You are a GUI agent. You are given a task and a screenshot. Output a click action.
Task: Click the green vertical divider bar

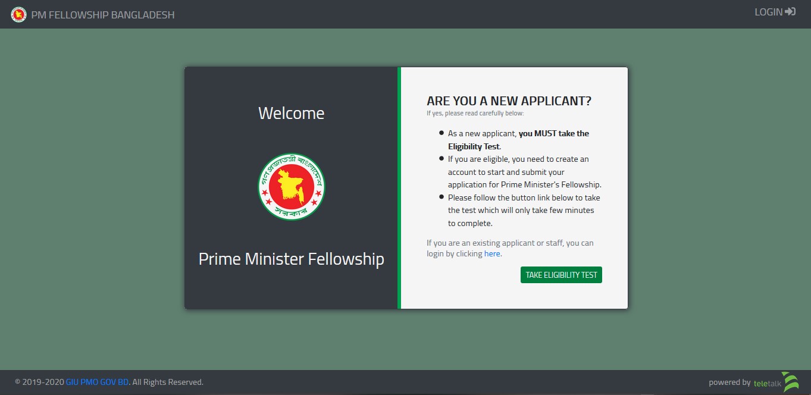tap(399, 188)
